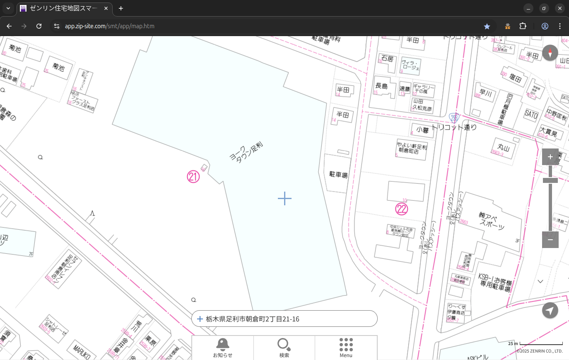
Task: Click the extension icon beside bookmark star
Action: click(x=508, y=26)
